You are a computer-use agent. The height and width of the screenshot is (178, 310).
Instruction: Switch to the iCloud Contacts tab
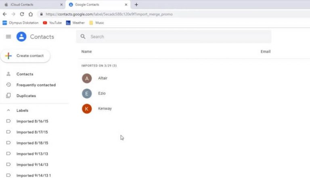tap(33, 4)
